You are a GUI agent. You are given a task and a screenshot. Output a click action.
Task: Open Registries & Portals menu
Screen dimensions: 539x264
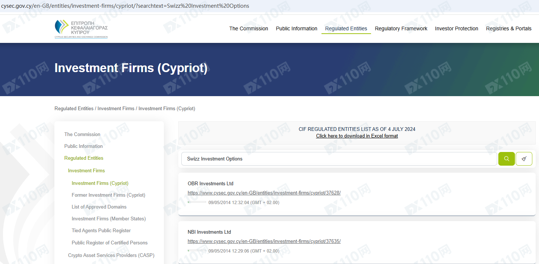(508, 28)
